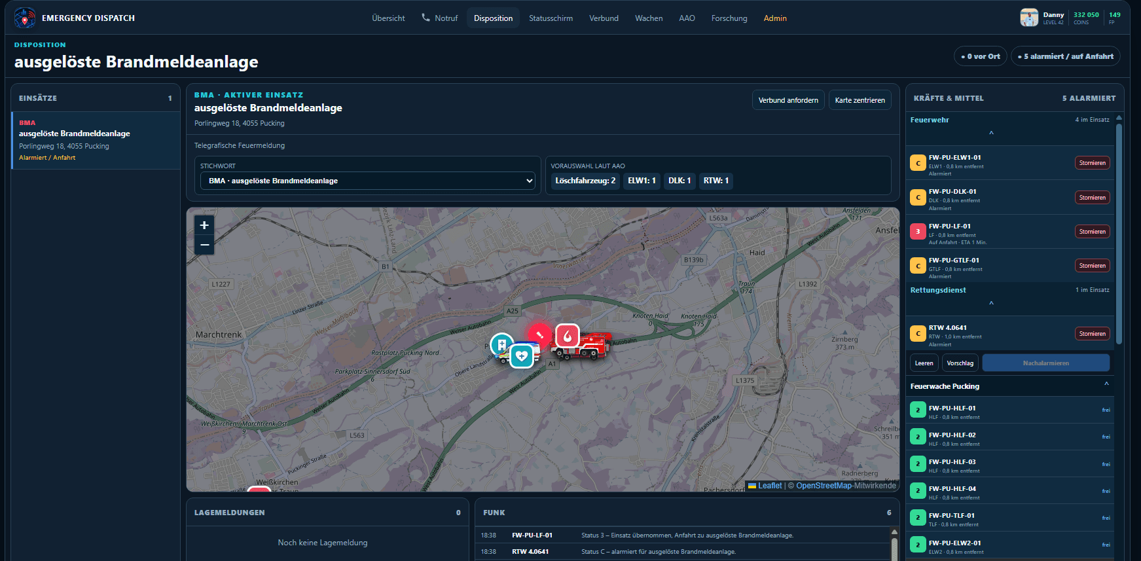The image size is (1141, 561).
Task: Click Verbund anfordern button
Action: (788, 100)
